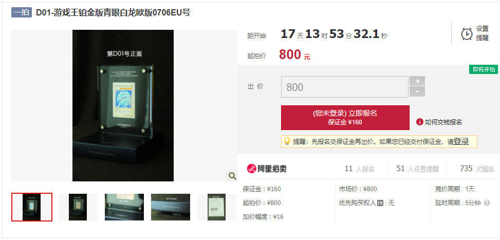The image size is (500, 240).
Task: Open the 如何交钱报名 help link
Action: pyautogui.click(x=443, y=122)
